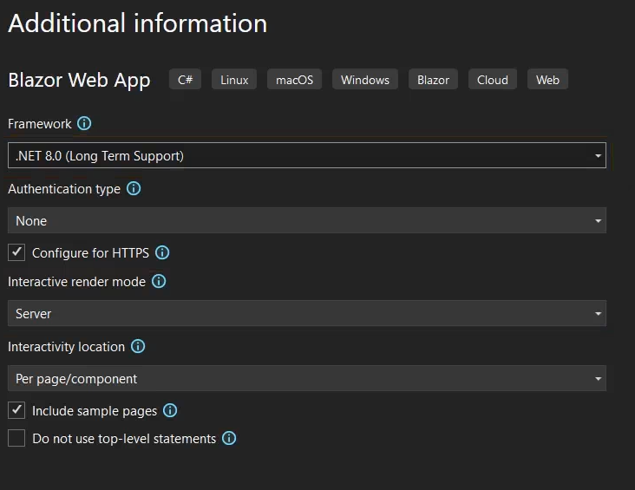Click the Include sample pages label text
This screenshot has width=635, height=490.
(x=95, y=411)
